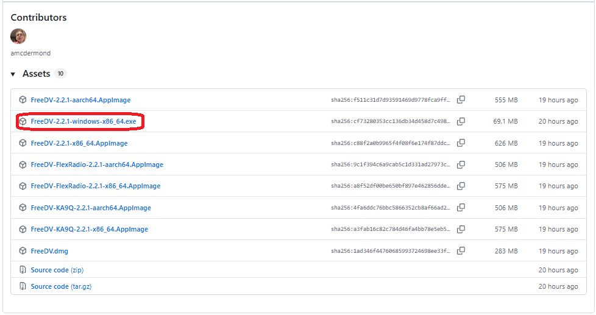Download FreeDV-FlexRadio-2.2.1-x86_64.AppImage
The image size is (596, 315).
click(x=96, y=186)
